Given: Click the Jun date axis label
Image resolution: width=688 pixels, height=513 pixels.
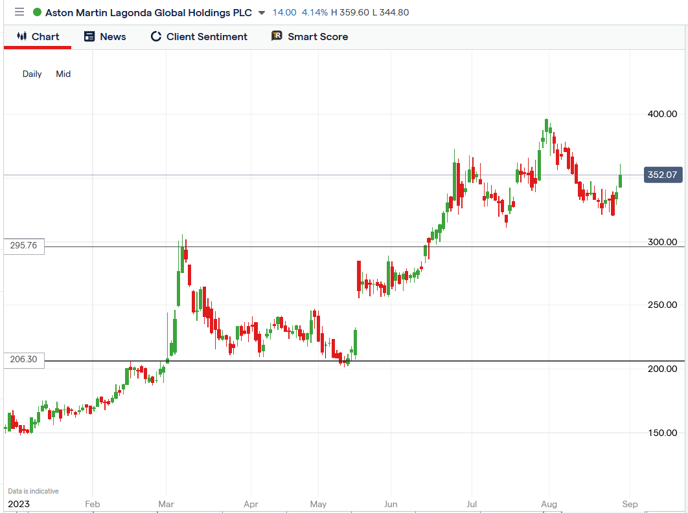Looking at the screenshot, I should pyautogui.click(x=391, y=504).
